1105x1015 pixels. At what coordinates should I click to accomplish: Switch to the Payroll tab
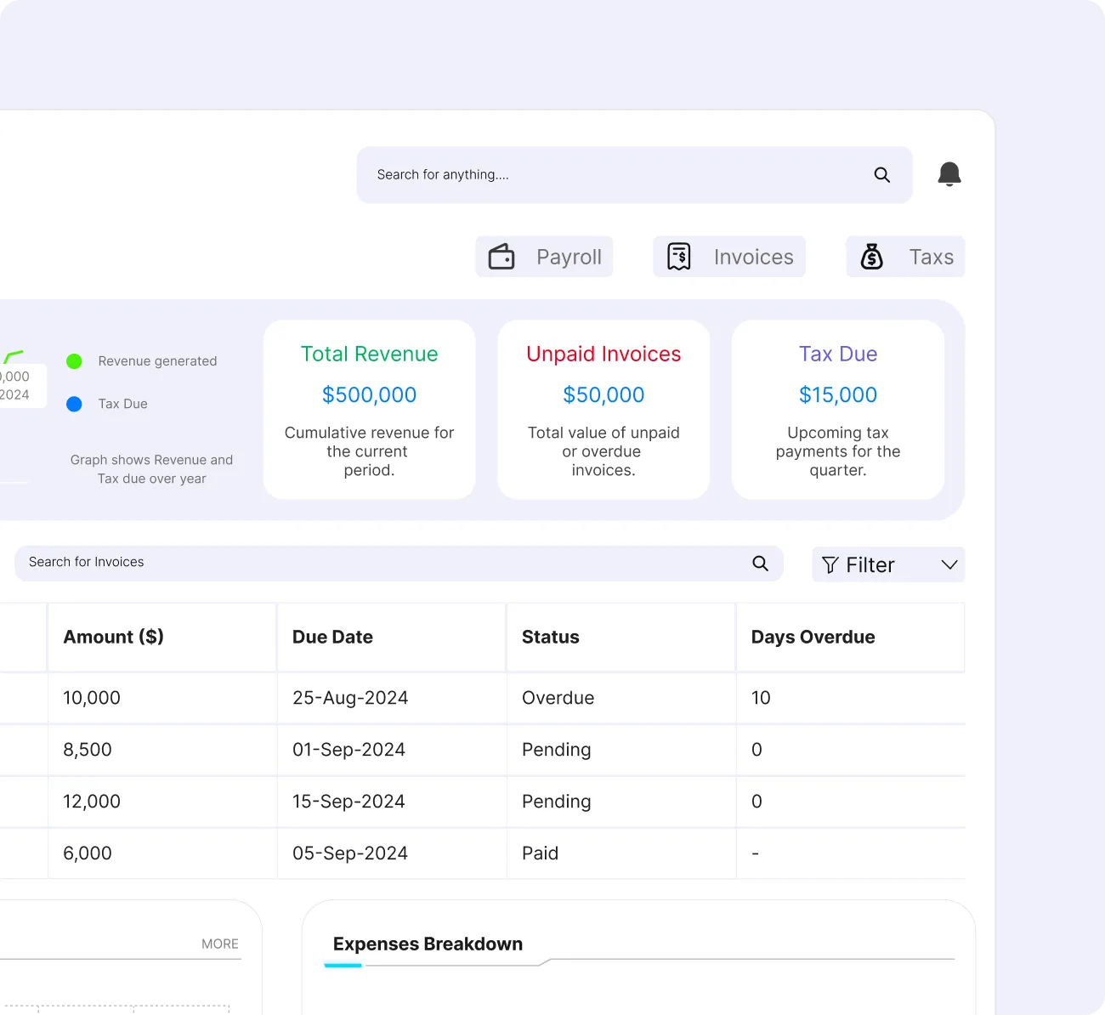coord(544,257)
